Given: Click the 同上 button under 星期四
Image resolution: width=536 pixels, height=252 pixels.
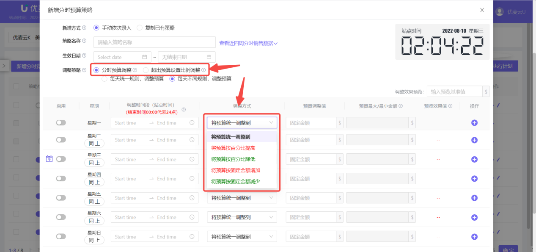Looking at the screenshot, I should (x=94, y=182).
